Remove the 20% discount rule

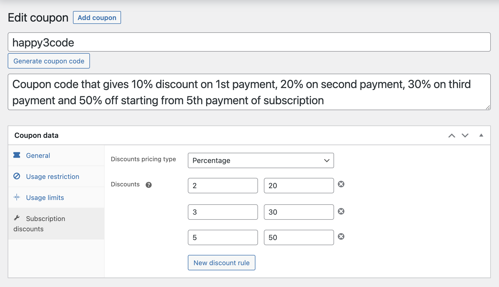click(x=341, y=184)
